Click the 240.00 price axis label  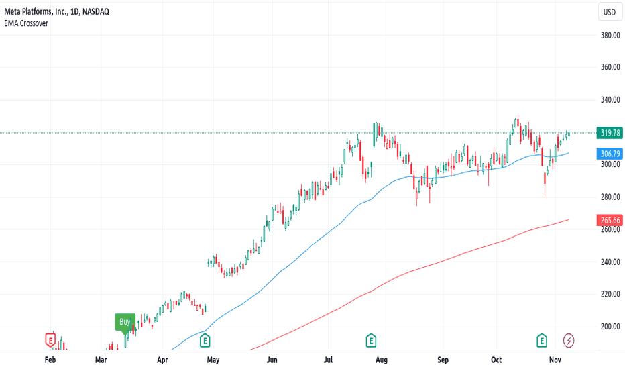click(x=610, y=262)
